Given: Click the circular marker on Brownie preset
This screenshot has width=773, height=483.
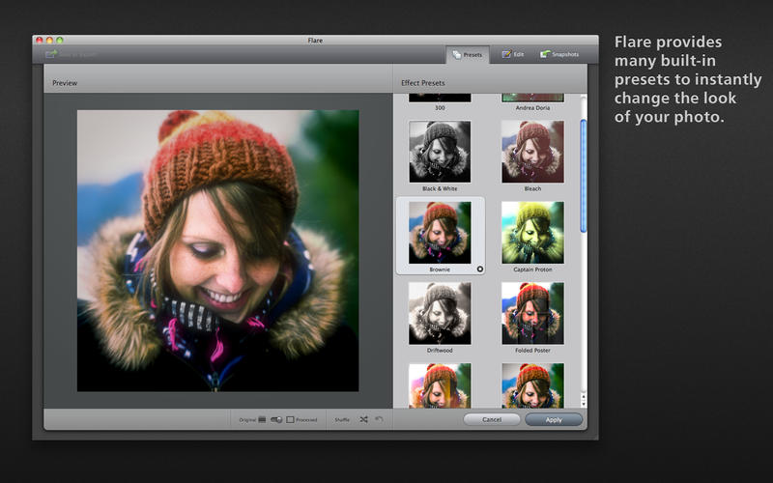Looking at the screenshot, I should pyautogui.click(x=479, y=270).
